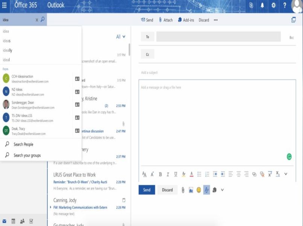Attach a file using the paperclip icon
The width and height of the screenshot is (303, 226).
(x=183, y=190)
